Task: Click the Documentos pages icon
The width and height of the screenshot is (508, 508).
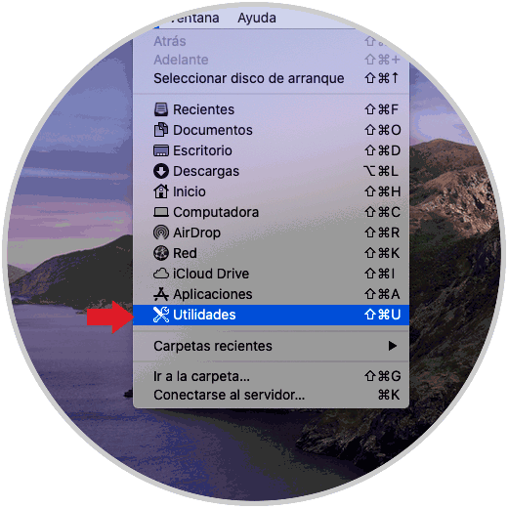Action: pyautogui.click(x=161, y=130)
